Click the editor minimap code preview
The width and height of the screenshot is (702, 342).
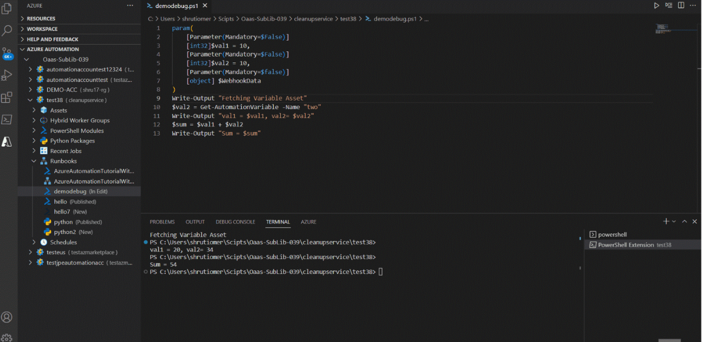tap(661, 27)
